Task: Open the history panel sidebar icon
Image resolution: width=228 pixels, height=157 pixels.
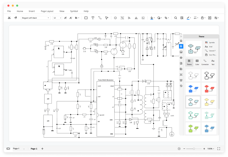Action: [181, 86]
